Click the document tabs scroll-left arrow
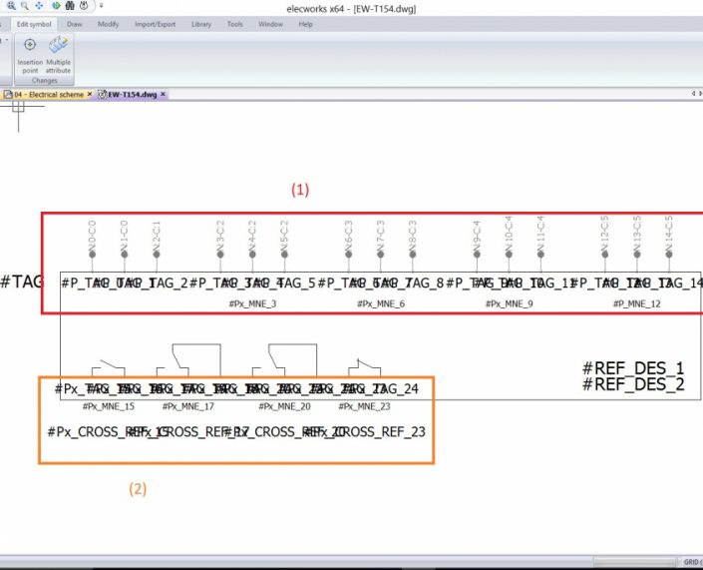Image resolution: width=703 pixels, height=570 pixels. 693,94
